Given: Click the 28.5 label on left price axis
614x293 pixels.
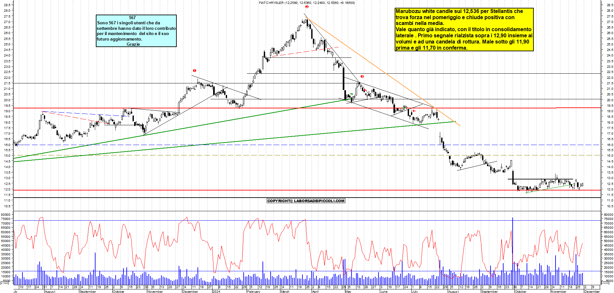Looking at the screenshot, I should [x=7, y=5].
